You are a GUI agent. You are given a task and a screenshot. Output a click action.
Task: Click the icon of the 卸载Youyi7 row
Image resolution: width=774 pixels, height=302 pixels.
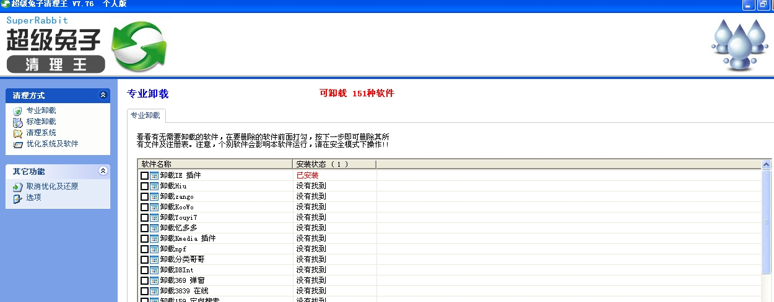(x=154, y=217)
